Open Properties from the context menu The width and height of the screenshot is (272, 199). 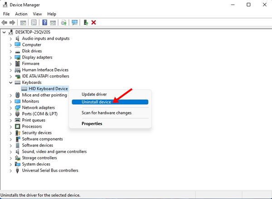click(92, 124)
